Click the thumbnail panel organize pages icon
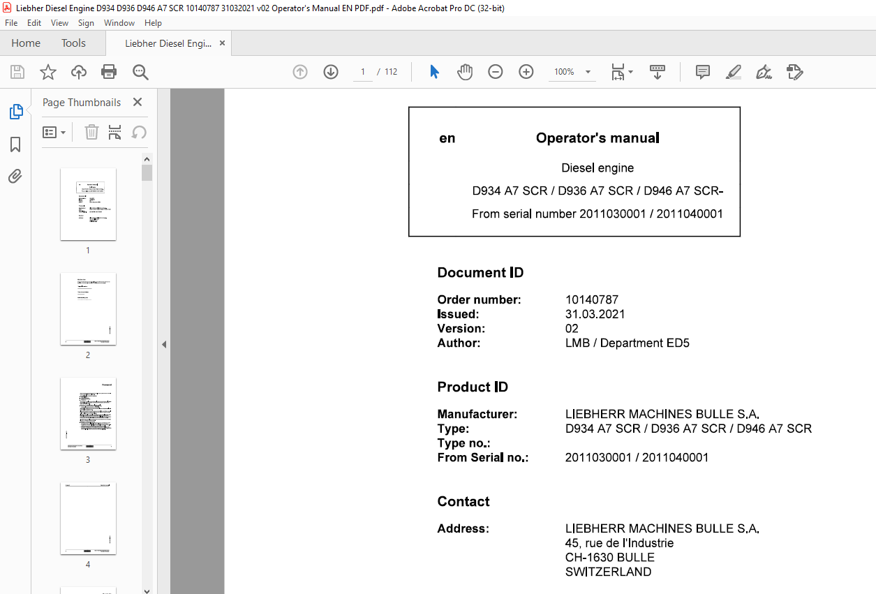Image resolution: width=876 pixels, height=594 pixels. pos(115,132)
